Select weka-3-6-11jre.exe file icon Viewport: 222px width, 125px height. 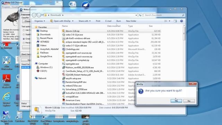click(63, 35)
